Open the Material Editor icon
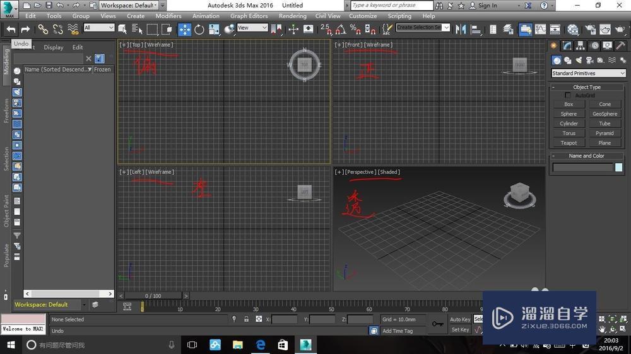This screenshot has height=354, width=631. [573, 30]
